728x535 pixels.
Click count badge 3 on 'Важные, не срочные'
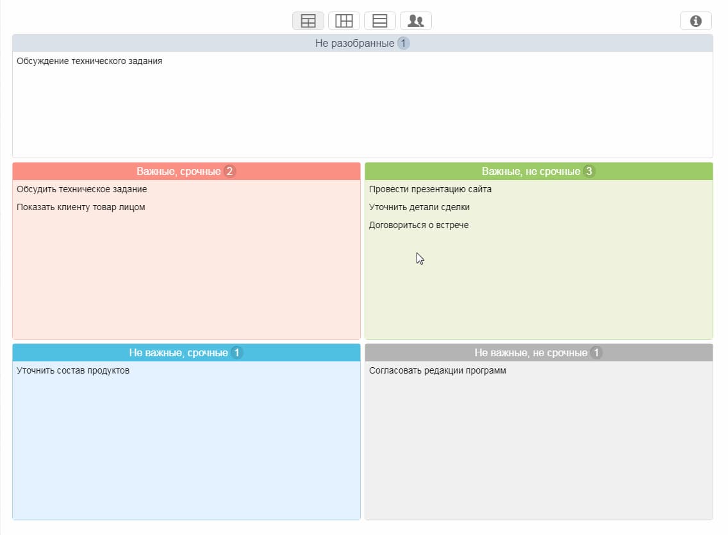coord(589,172)
